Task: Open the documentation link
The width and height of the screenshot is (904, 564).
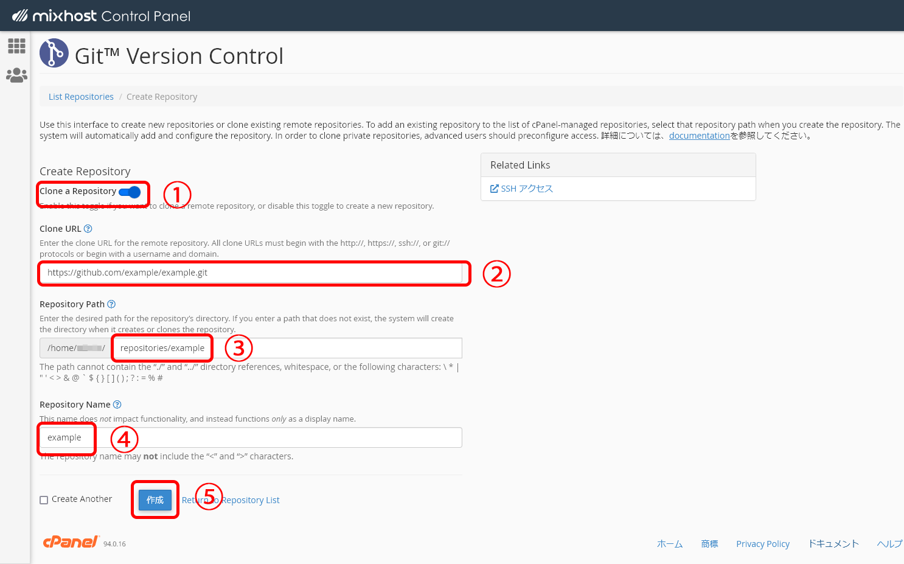Action: click(699, 136)
